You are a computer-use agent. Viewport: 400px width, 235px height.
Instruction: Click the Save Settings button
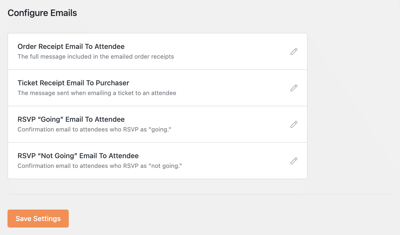(38, 219)
